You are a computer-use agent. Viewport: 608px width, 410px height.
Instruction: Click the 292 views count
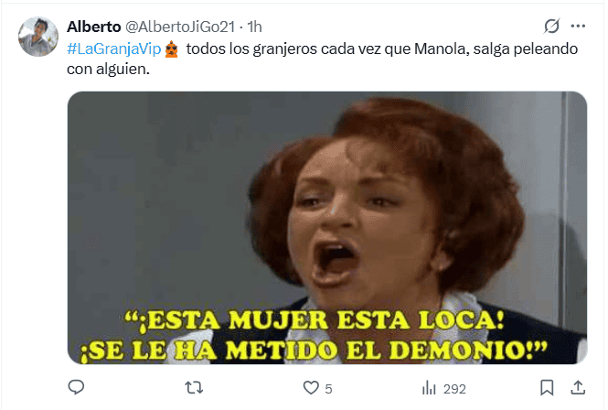[454, 389]
